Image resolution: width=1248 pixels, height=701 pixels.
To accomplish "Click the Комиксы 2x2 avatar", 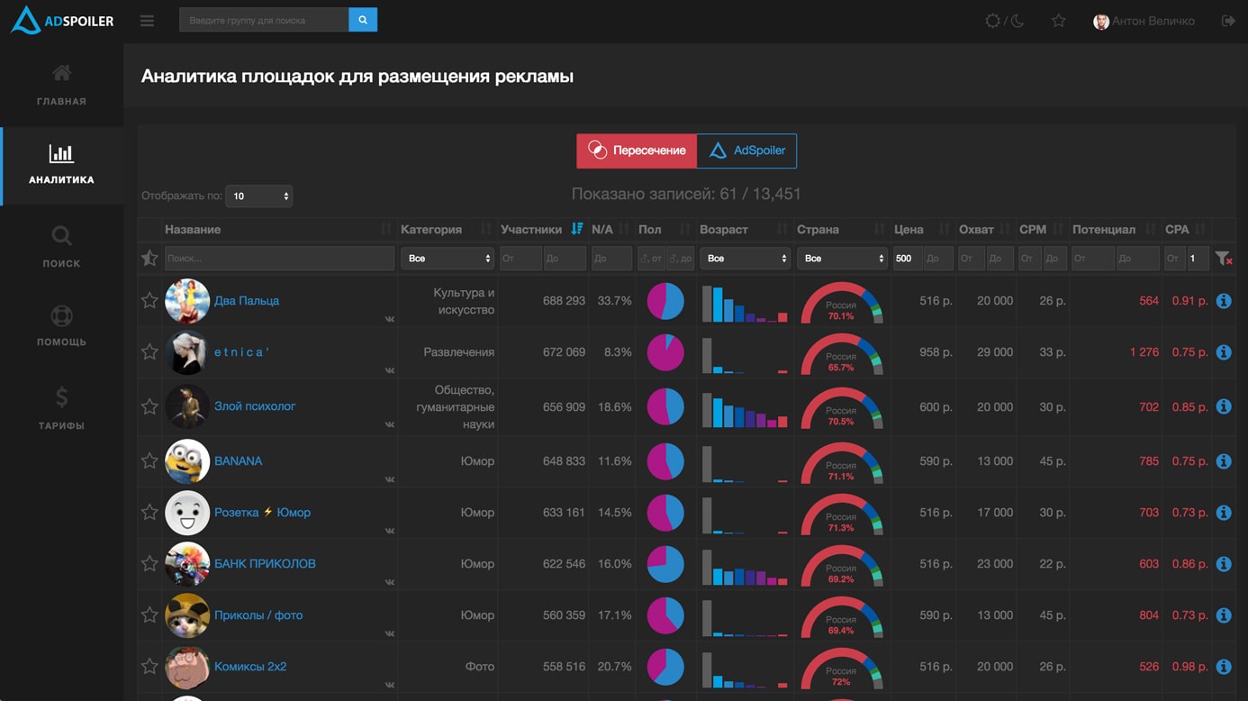I will point(187,667).
